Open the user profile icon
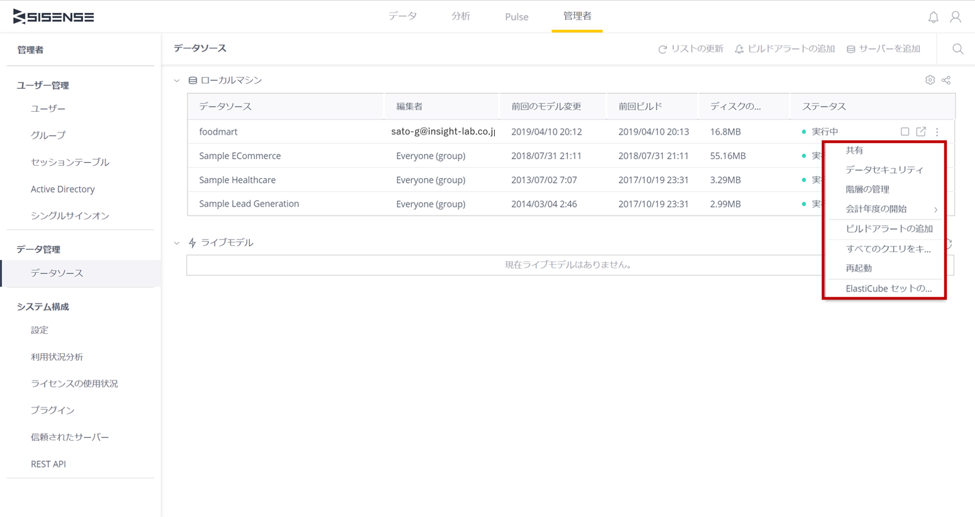 tap(955, 17)
